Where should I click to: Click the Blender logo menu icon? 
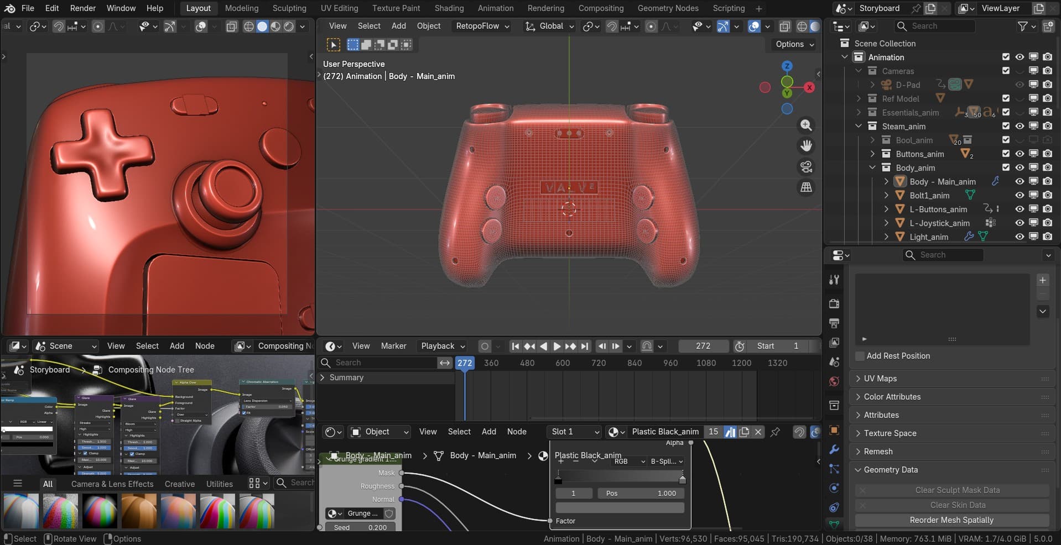(x=10, y=8)
